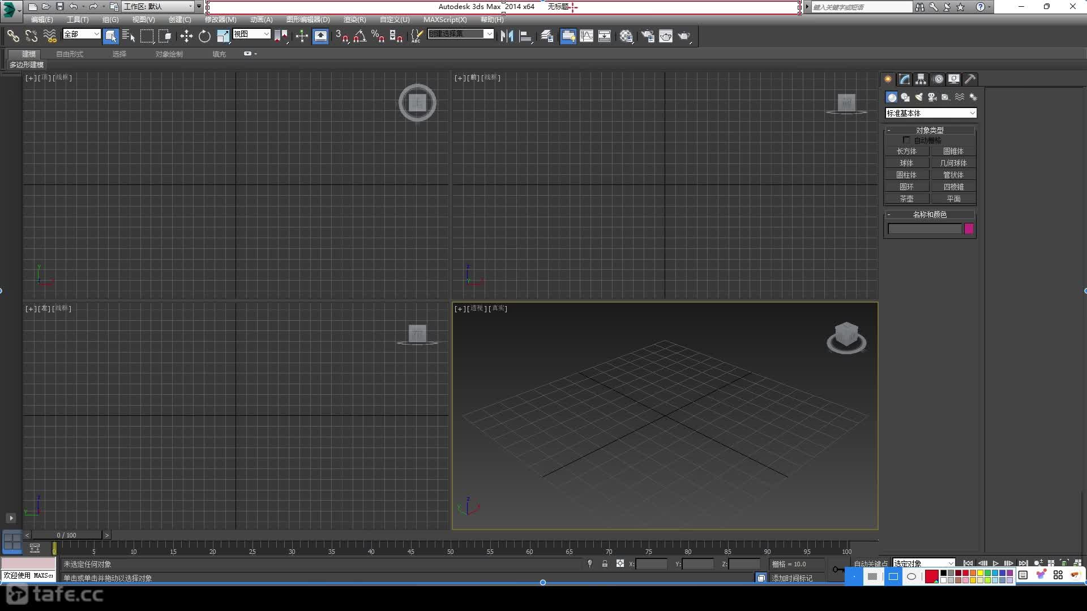Image resolution: width=1087 pixels, height=611 pixels.
Task: Click the object name input field
Action: (925, 229)
